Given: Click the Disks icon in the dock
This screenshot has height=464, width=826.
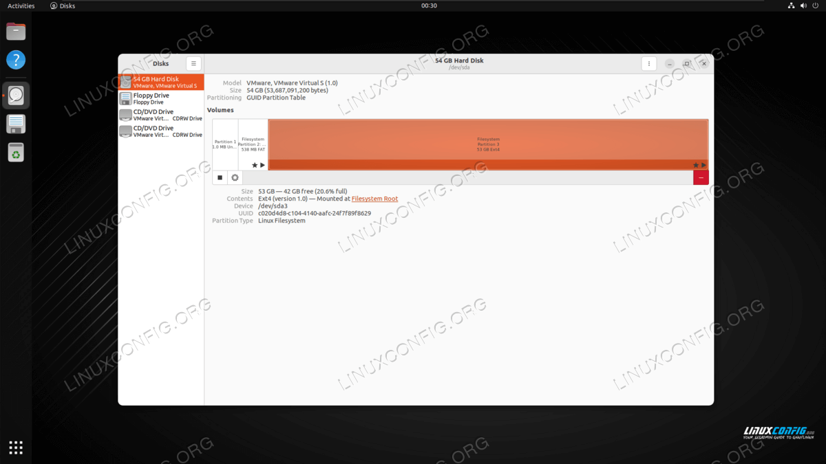Looking at the screenshot, I should tap(16, 96).
